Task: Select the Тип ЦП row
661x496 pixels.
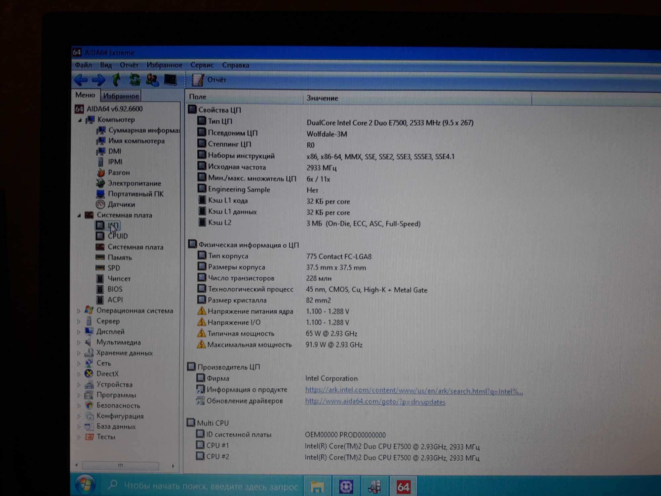Action: (335, 122)
